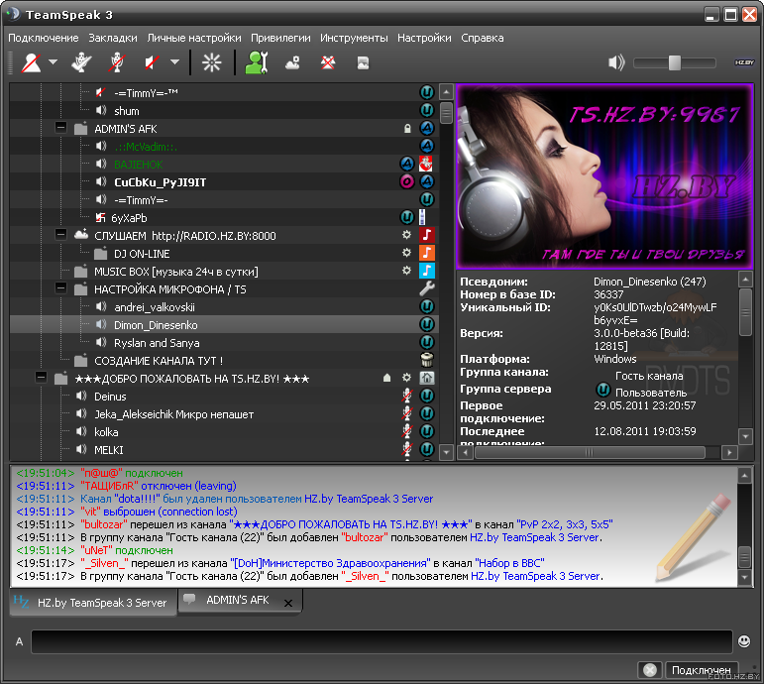This screenshot has height=684, width=764.
Task: Click gear icon on MUSIC BOX row
Action: point(406,271)
